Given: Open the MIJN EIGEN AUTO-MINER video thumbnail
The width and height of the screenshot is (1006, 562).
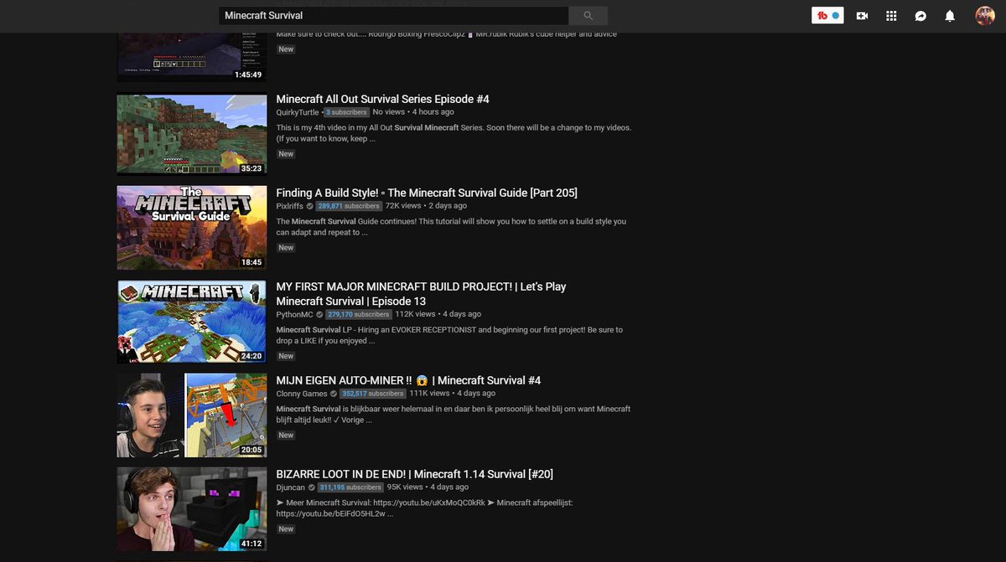Looking at the screenshot, I should tap(192, 415).
